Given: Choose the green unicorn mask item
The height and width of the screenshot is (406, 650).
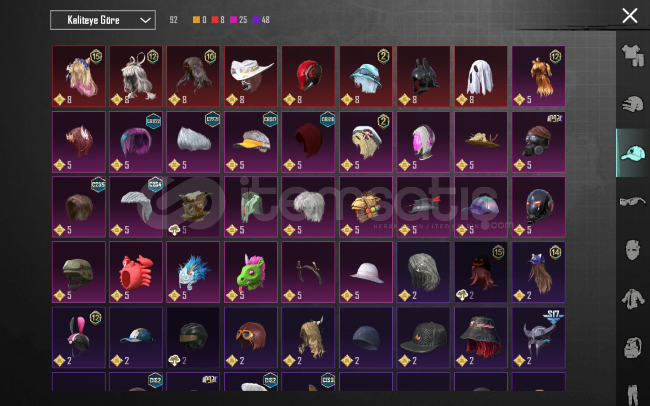Looking at the screenshot, I should click(x=251, y=272).
